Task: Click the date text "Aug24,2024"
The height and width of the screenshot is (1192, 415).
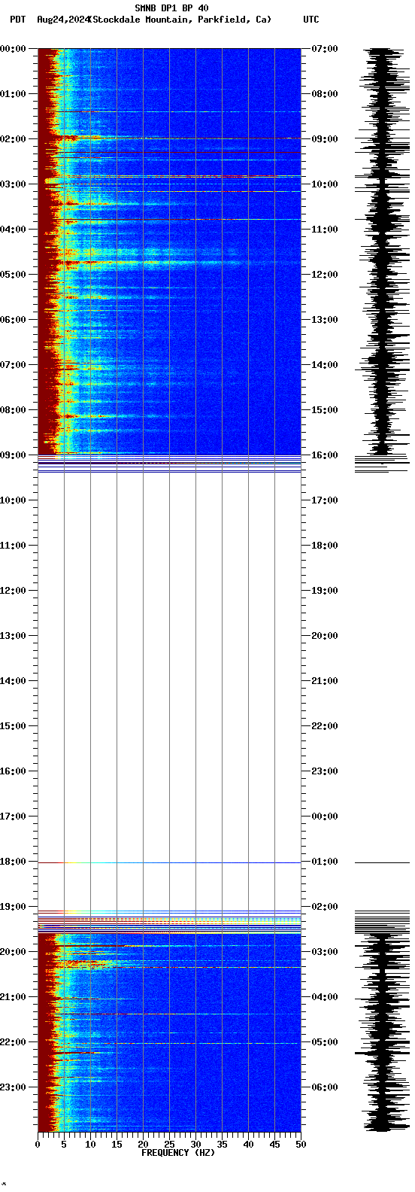Action: point(62,20)
